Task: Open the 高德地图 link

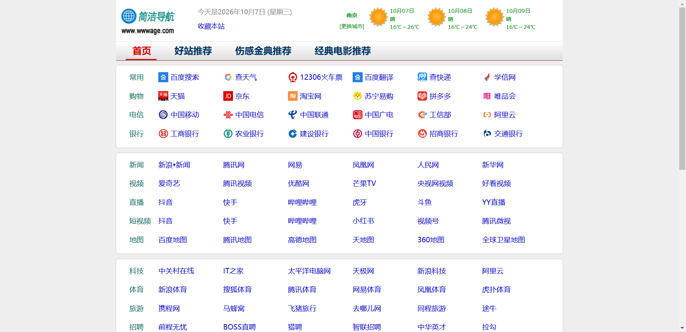Action: coord(302,240)
